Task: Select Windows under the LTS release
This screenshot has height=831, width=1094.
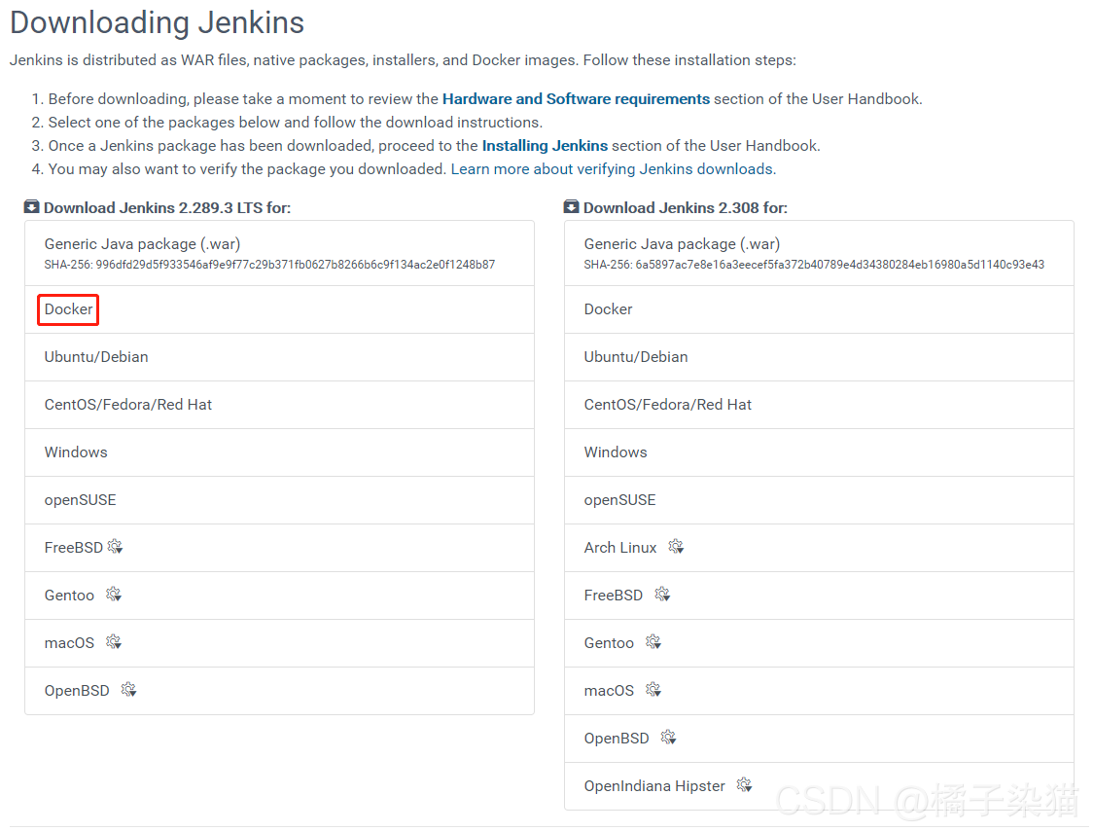Action: (x=279, y=452)
